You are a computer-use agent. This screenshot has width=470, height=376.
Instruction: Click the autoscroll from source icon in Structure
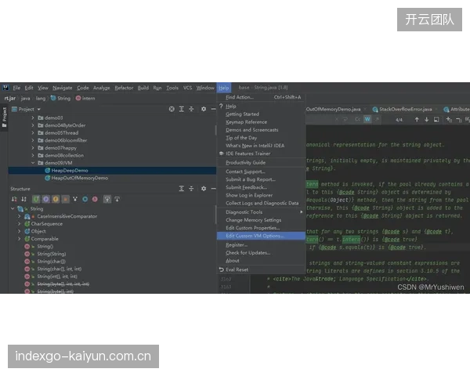click(x=117, y=199)
